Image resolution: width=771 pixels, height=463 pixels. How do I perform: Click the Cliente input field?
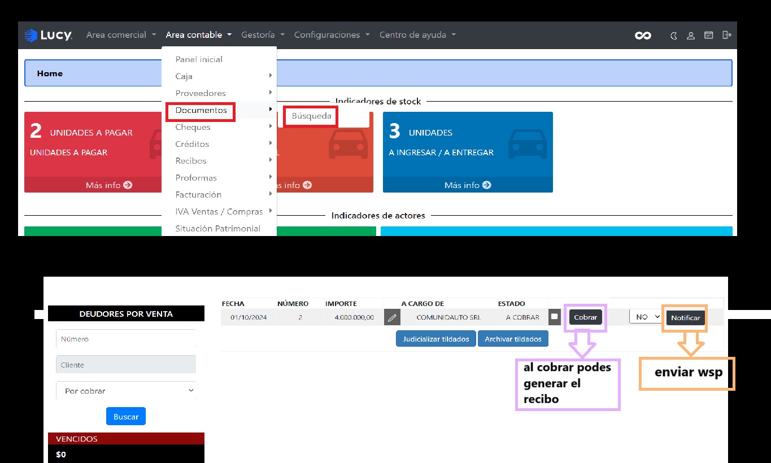point(126,365)
